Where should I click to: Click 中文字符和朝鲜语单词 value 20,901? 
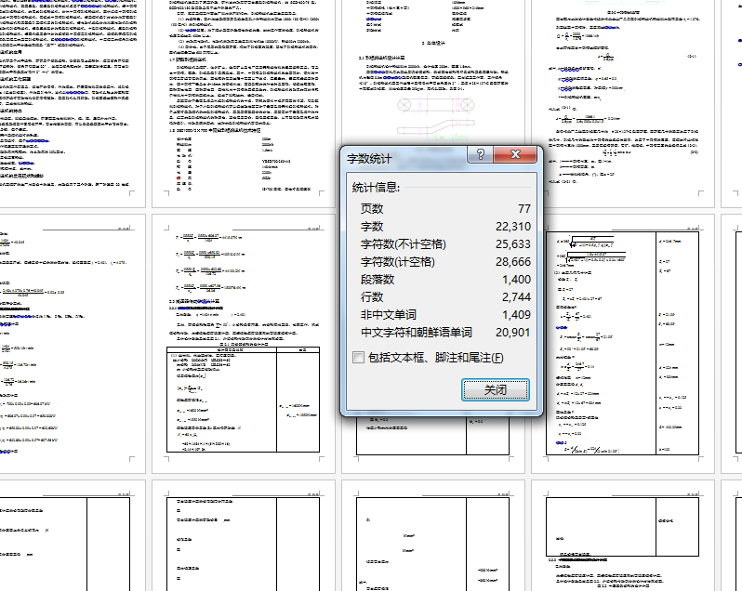513,333
